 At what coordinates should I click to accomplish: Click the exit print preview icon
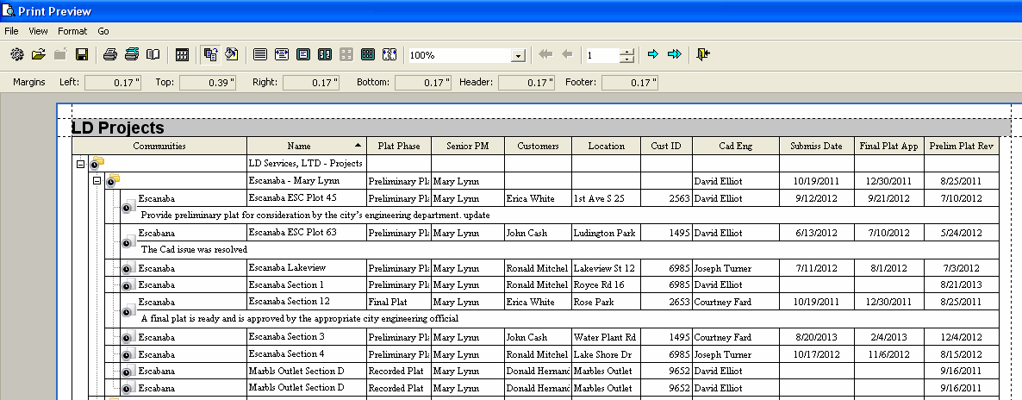[704, 54]
